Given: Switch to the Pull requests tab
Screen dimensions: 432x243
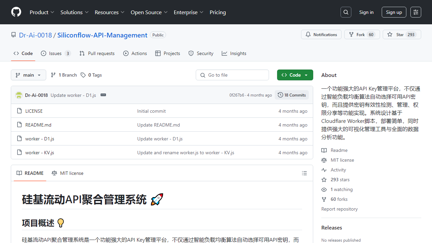Looking at the screenshot, I should click(x=97, y=53).
